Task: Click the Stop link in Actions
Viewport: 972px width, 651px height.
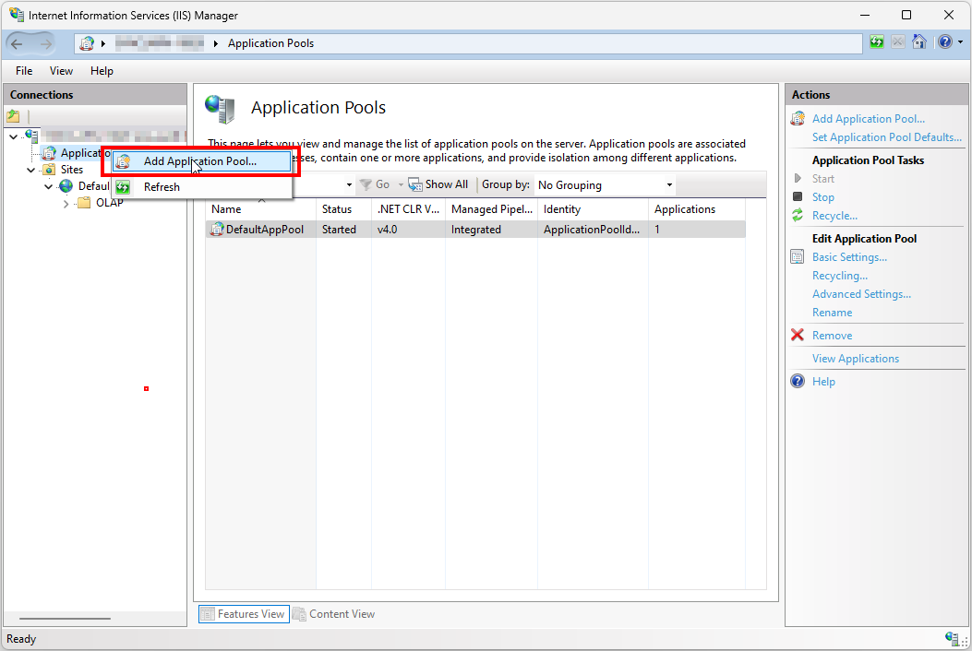Action: click(x=823, y=197)
